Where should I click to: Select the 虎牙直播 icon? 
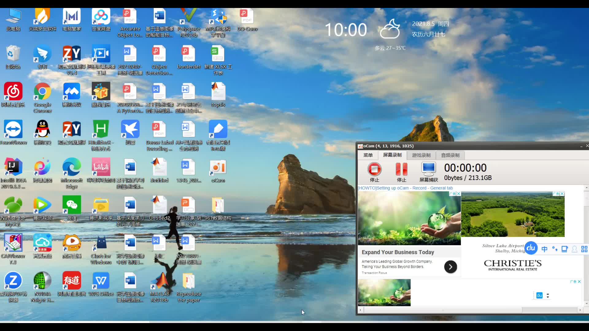tap(72, 246)
